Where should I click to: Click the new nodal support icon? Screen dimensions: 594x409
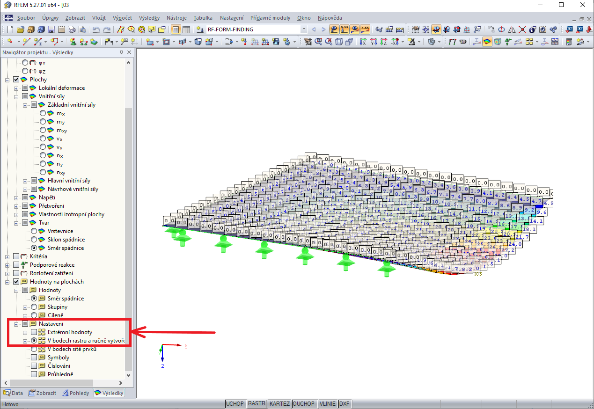tap(73, 42)
